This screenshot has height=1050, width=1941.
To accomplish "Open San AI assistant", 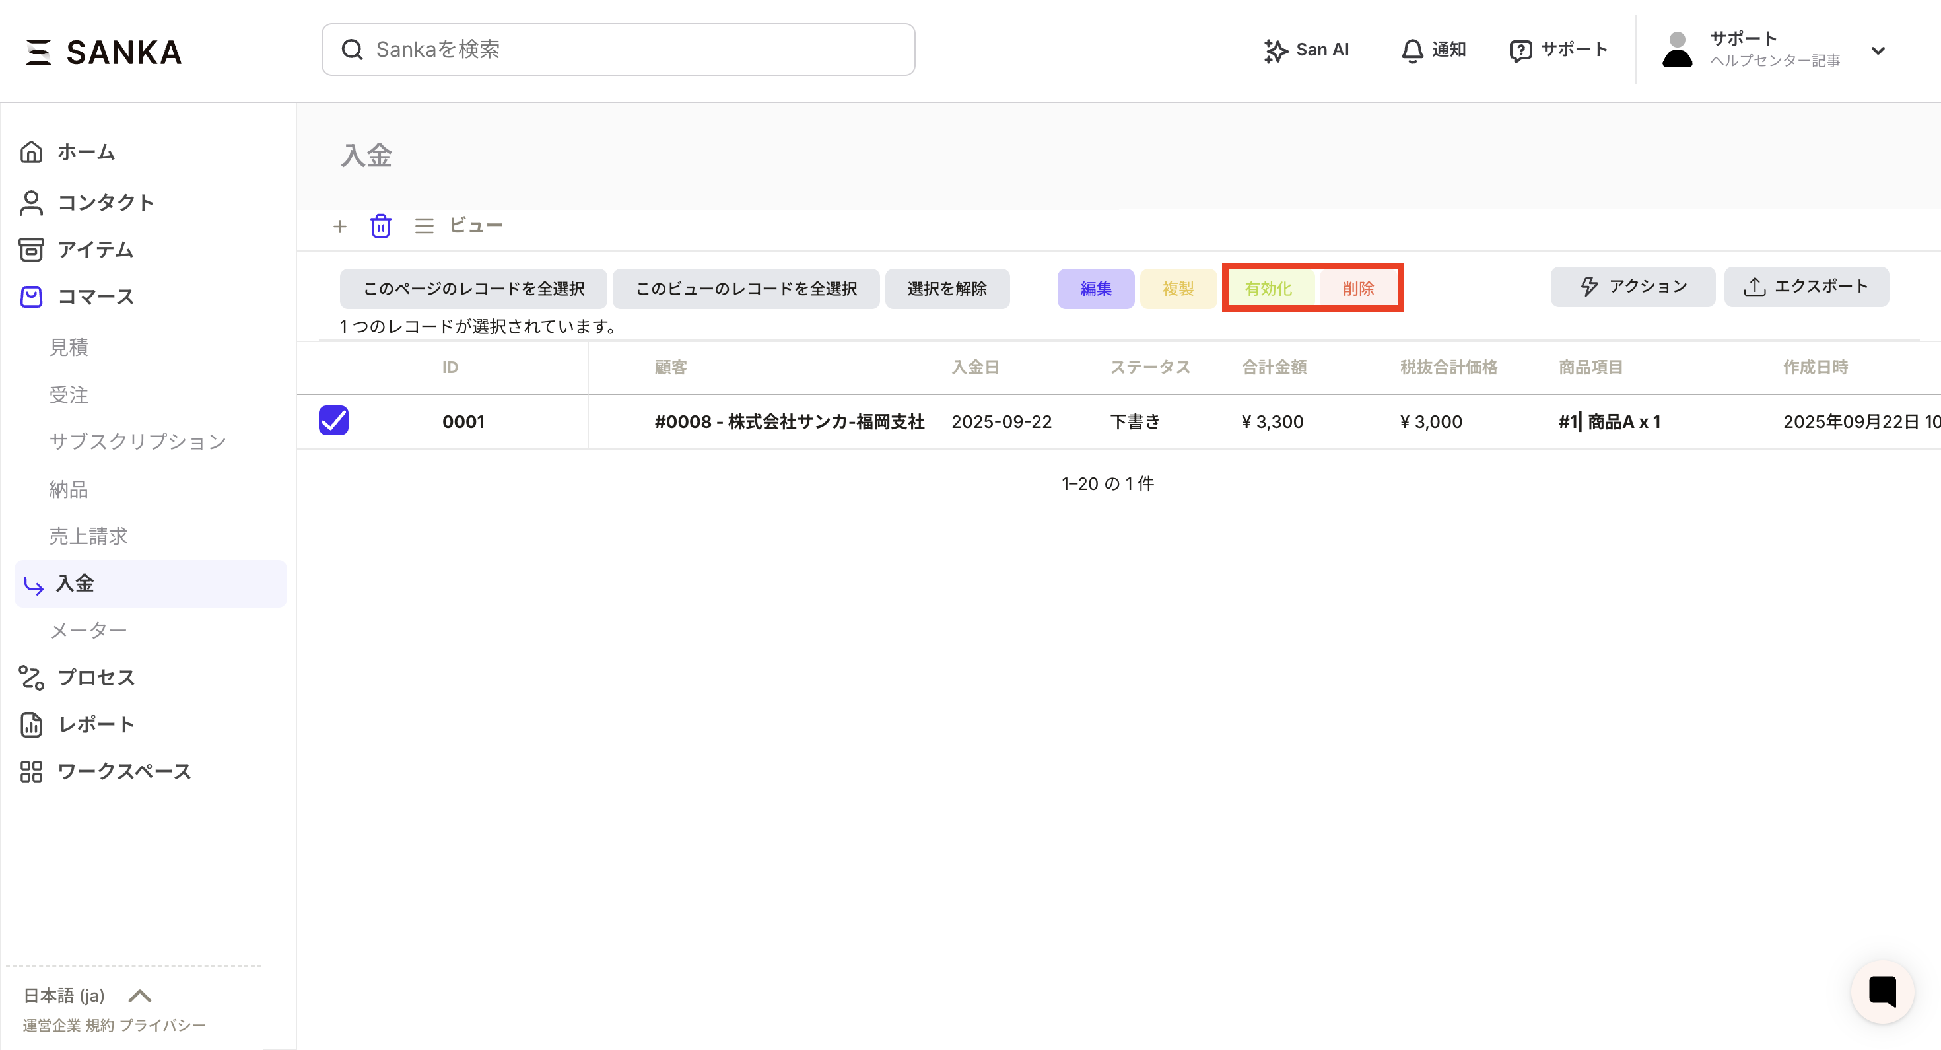I will click(1307, 50).
